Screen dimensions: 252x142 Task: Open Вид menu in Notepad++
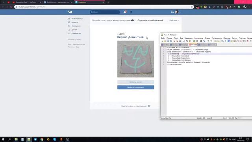(182, 38)
